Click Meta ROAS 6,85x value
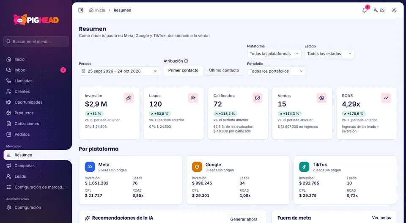The height and width of the screenshot is (223, 406). pos(138,195)
